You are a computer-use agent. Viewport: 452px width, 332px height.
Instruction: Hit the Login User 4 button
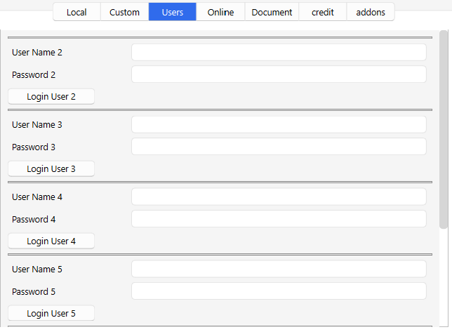pos(51,241)
